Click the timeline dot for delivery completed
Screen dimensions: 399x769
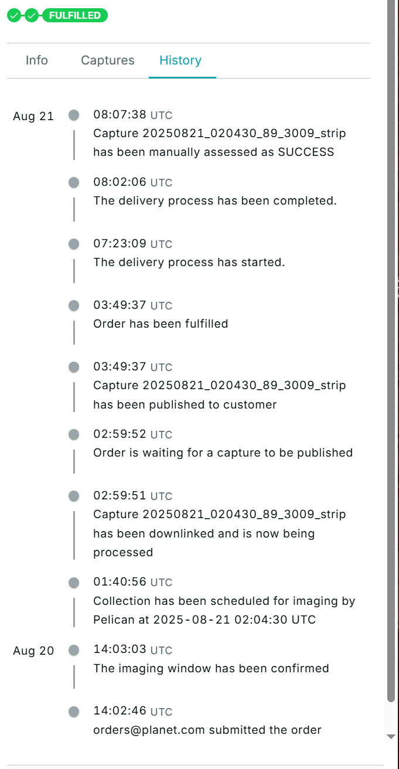[74, 182]
